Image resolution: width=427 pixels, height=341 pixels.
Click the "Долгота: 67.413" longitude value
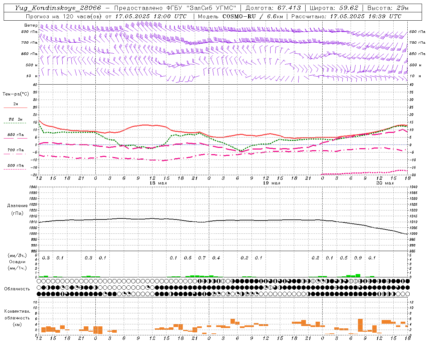(273, 8)
